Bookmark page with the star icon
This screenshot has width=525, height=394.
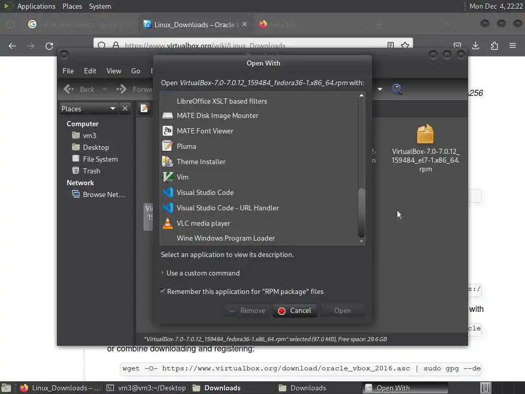405,45
